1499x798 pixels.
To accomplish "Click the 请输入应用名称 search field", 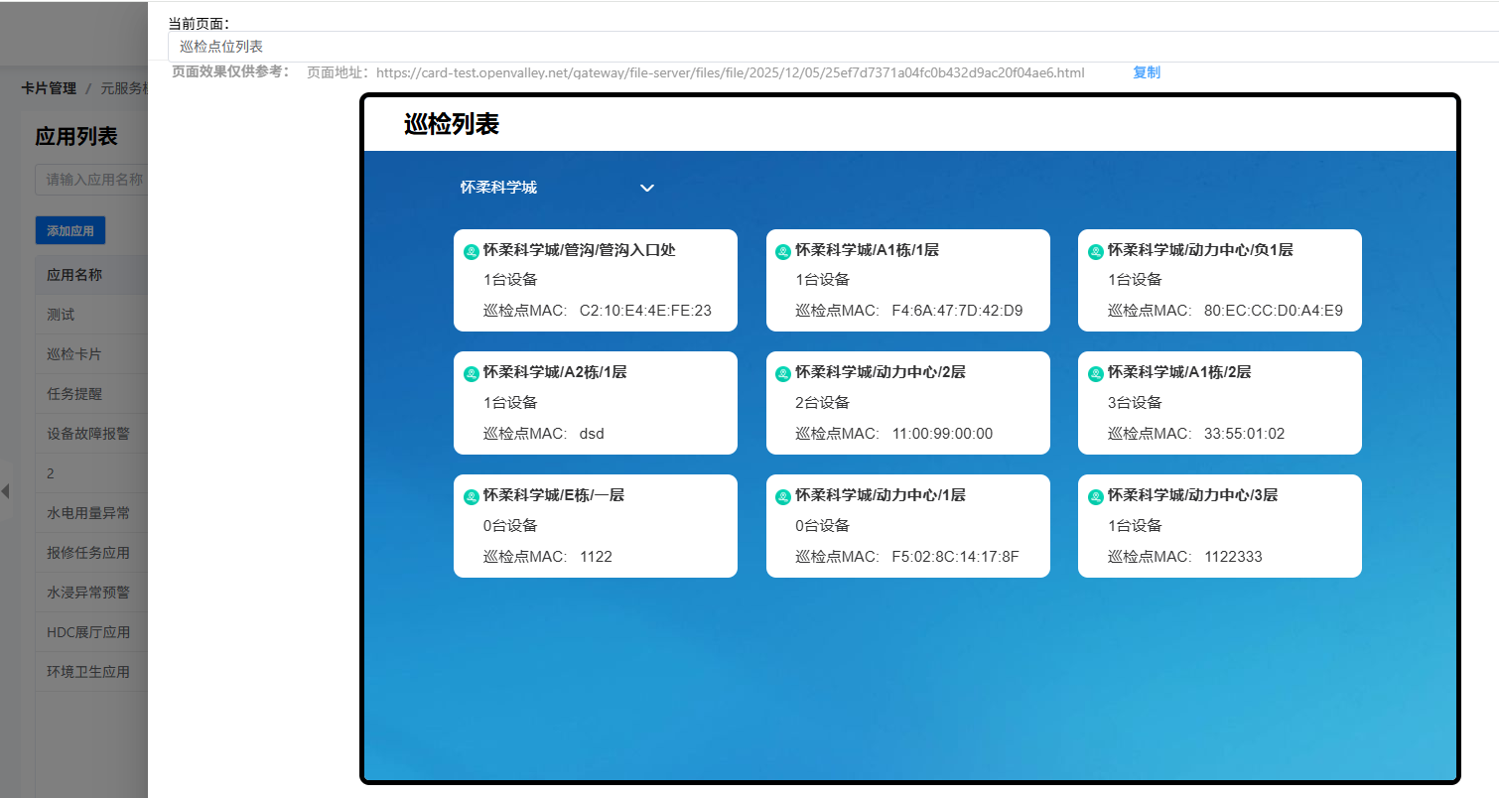I will [91, 180].
